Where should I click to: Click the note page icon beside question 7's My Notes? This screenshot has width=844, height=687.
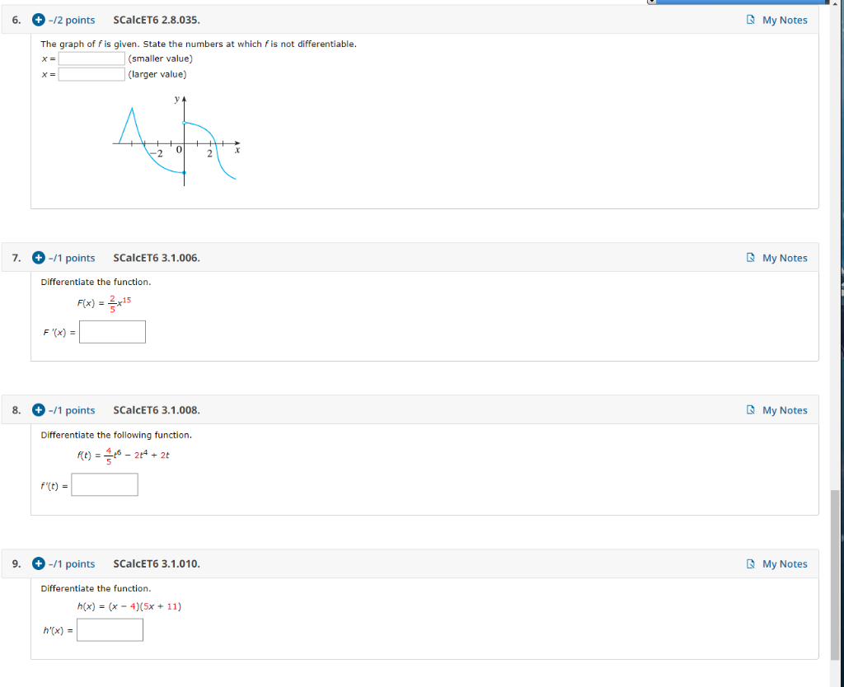(x=750, y=257)
